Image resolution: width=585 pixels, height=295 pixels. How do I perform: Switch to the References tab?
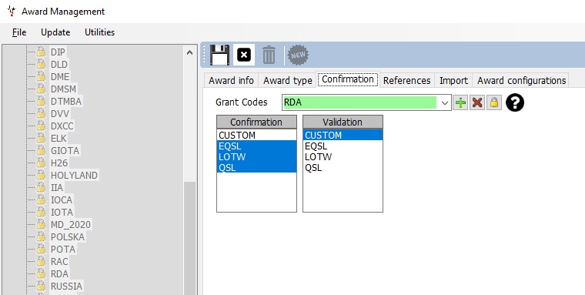tap(406, 80)
